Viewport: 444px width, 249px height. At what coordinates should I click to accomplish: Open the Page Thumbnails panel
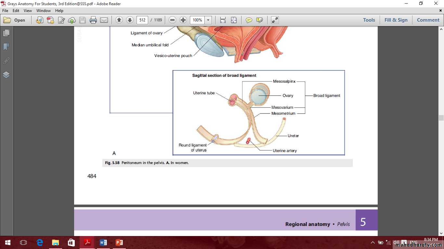tap(6, 33)
